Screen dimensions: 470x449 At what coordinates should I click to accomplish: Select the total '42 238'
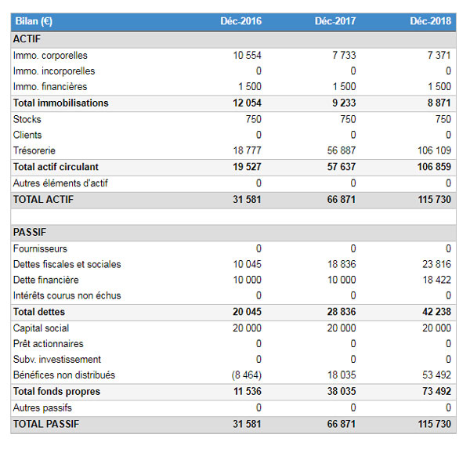coord(437,312)
